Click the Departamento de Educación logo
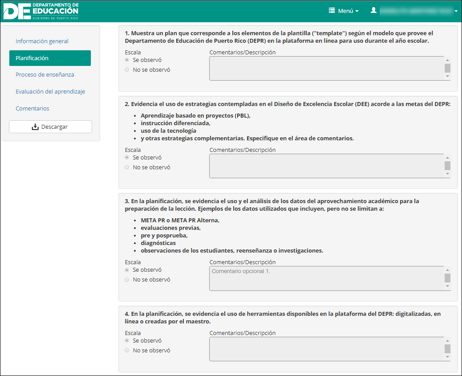The height and width of the screenshot is (376, 462). click(41, 11)
